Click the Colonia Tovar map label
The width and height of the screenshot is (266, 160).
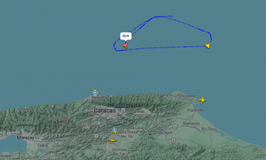click(x=61, y=119)
